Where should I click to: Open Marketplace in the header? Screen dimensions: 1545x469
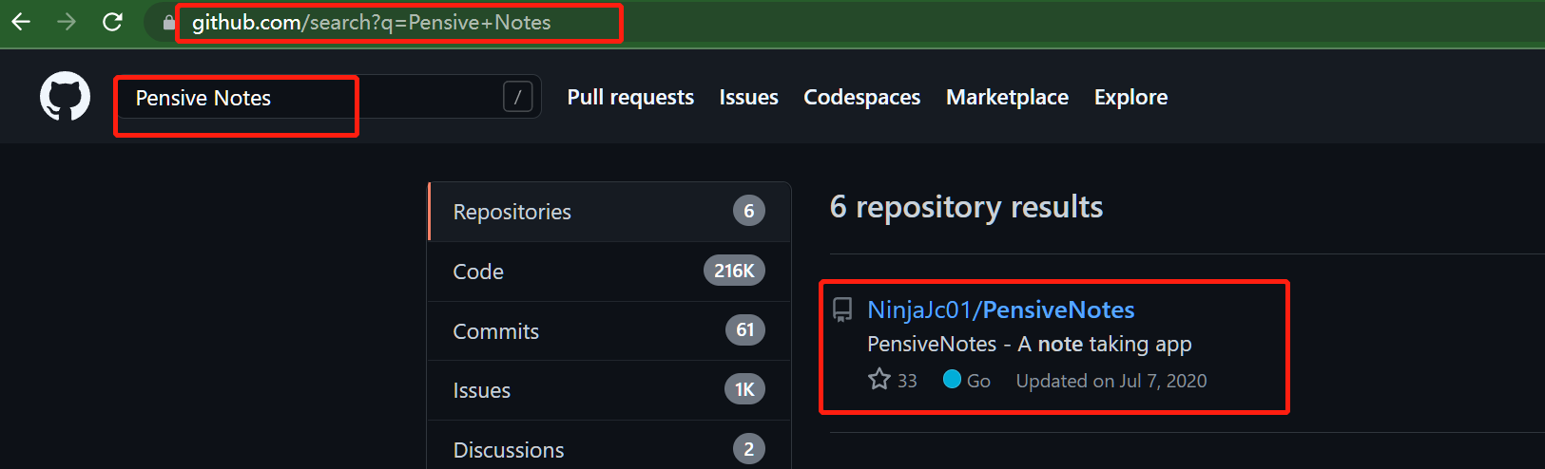tap(1007, 98)
